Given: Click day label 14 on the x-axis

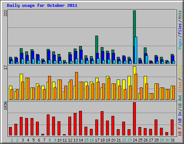Looking at the screenshot, I should tap(81, 140).
